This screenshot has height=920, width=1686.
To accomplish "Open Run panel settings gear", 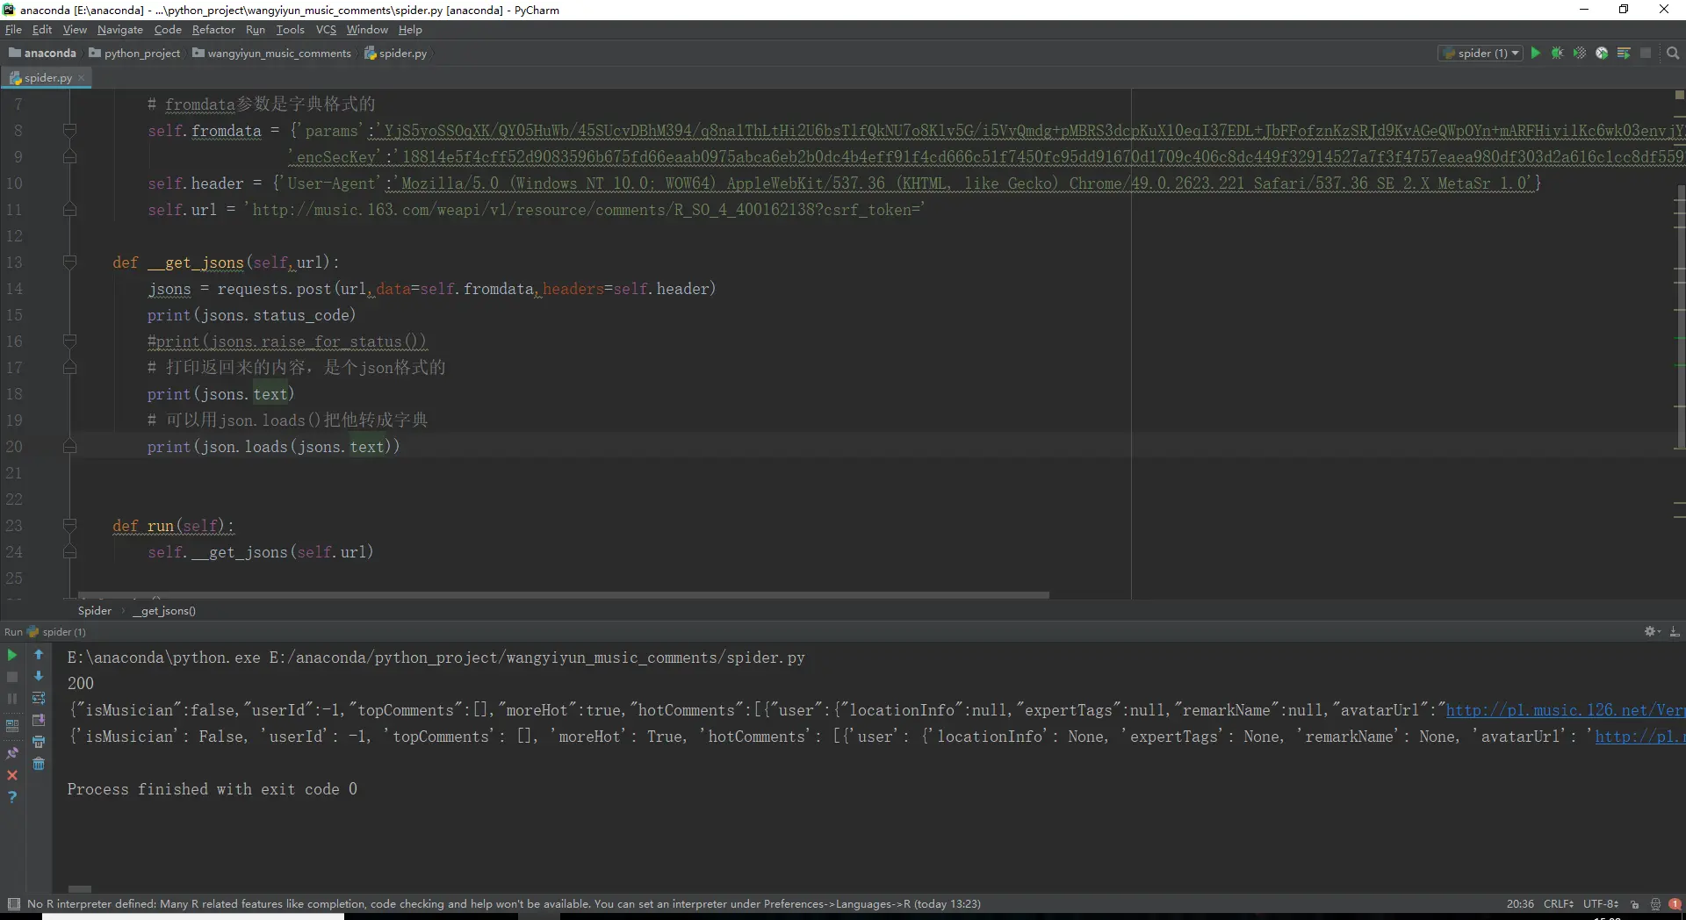I will click(1652, 631).
